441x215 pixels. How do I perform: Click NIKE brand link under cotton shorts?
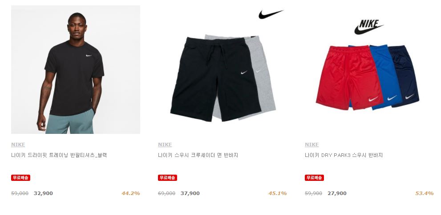tap(165, 145)
